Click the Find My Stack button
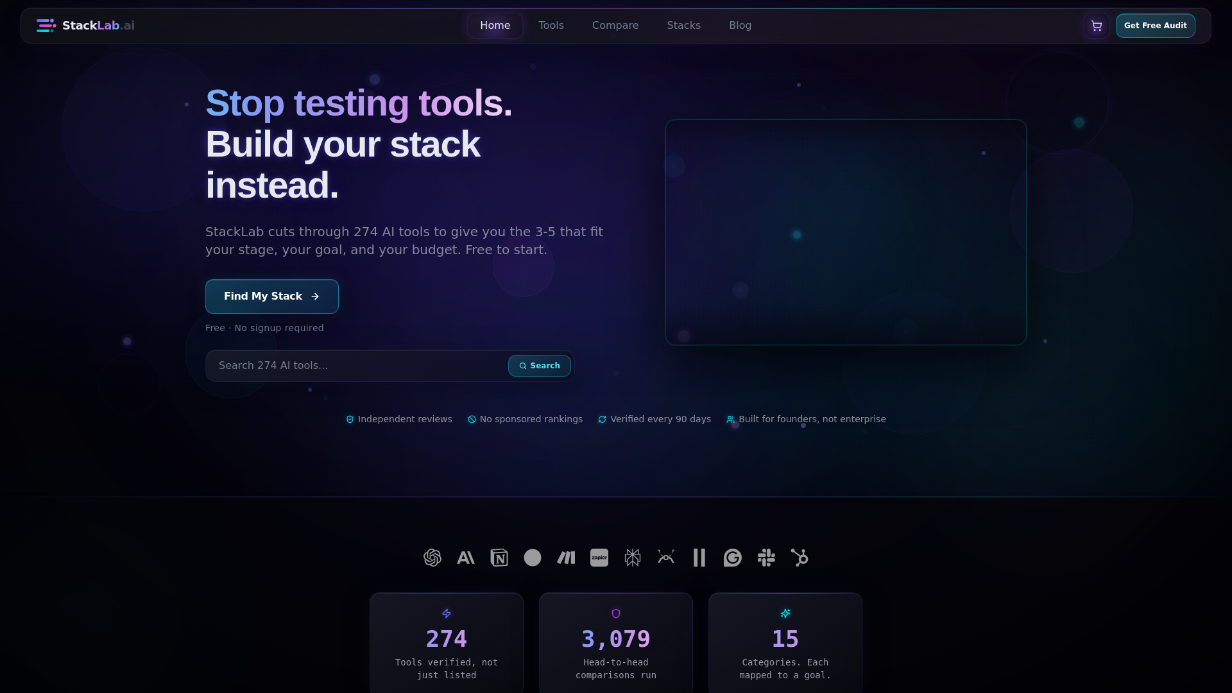This screenshot has width=1232, height=693. tap(272, 296)
